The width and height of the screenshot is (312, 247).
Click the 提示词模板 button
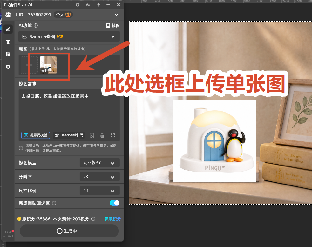pos(36,135)
